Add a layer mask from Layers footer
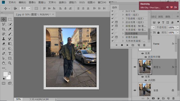The image size is (180, 101). point(153,99)
